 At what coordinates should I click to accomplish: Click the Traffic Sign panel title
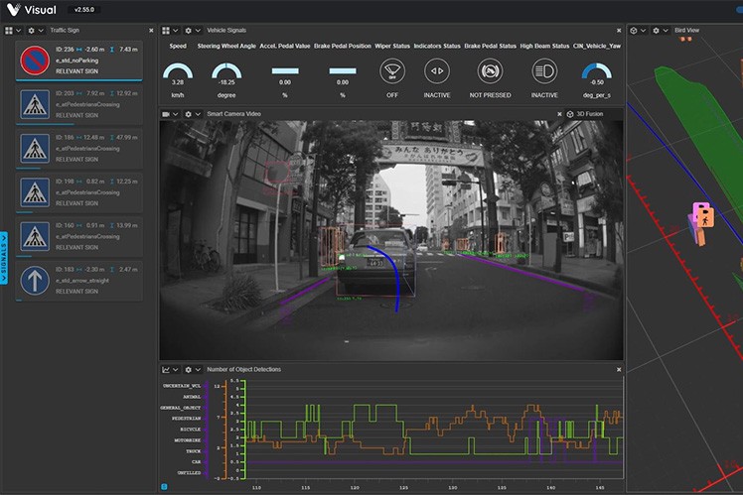(x=65, y=31)
